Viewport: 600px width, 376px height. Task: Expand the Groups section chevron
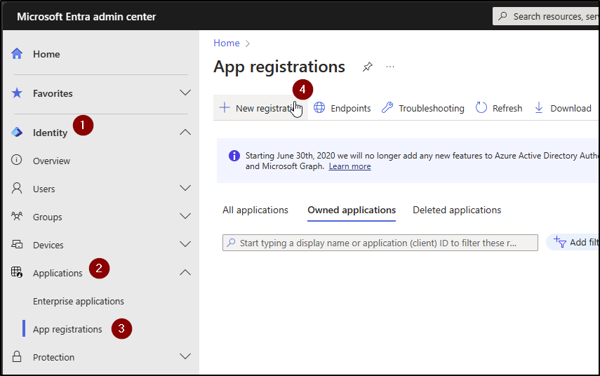tap(185, 216)
